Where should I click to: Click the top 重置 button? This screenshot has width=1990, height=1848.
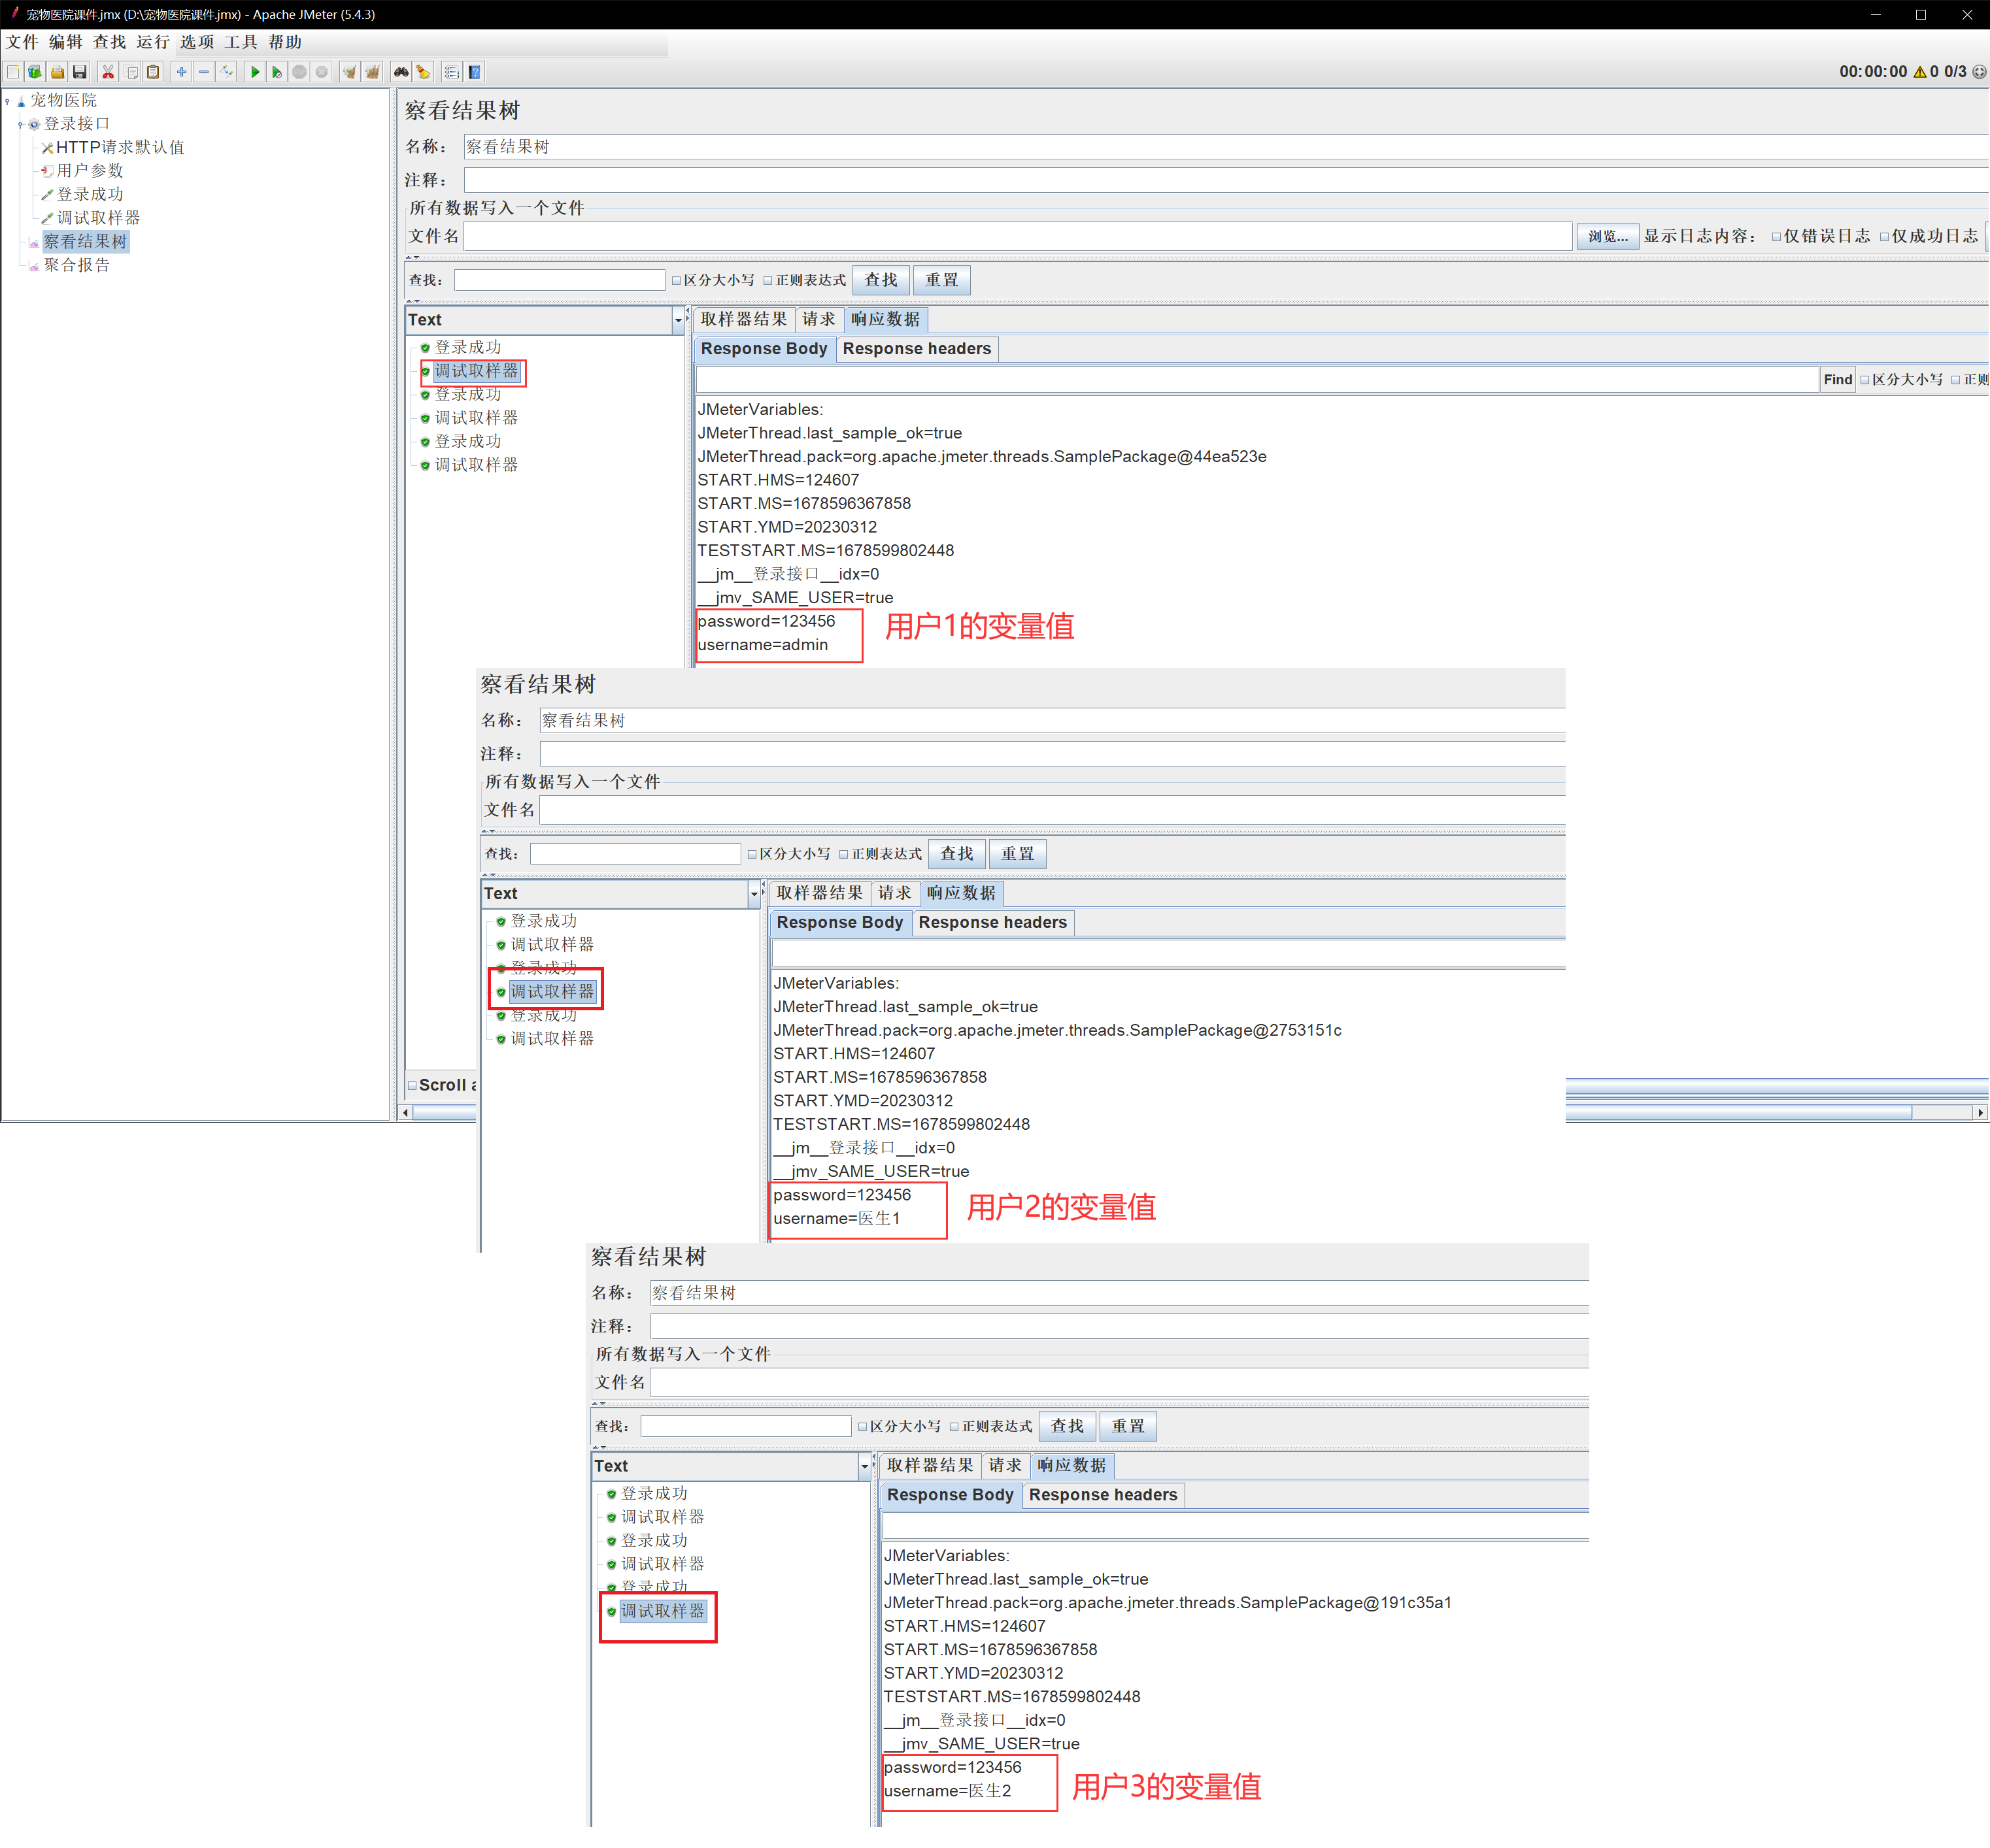pyautogui.click(x=941, y=281)
